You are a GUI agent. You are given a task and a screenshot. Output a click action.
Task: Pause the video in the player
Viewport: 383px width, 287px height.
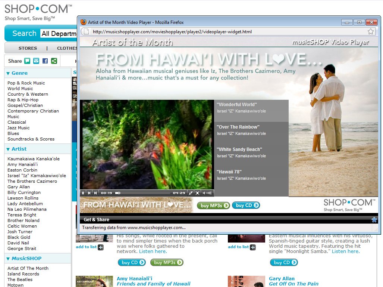click(83, 193)
